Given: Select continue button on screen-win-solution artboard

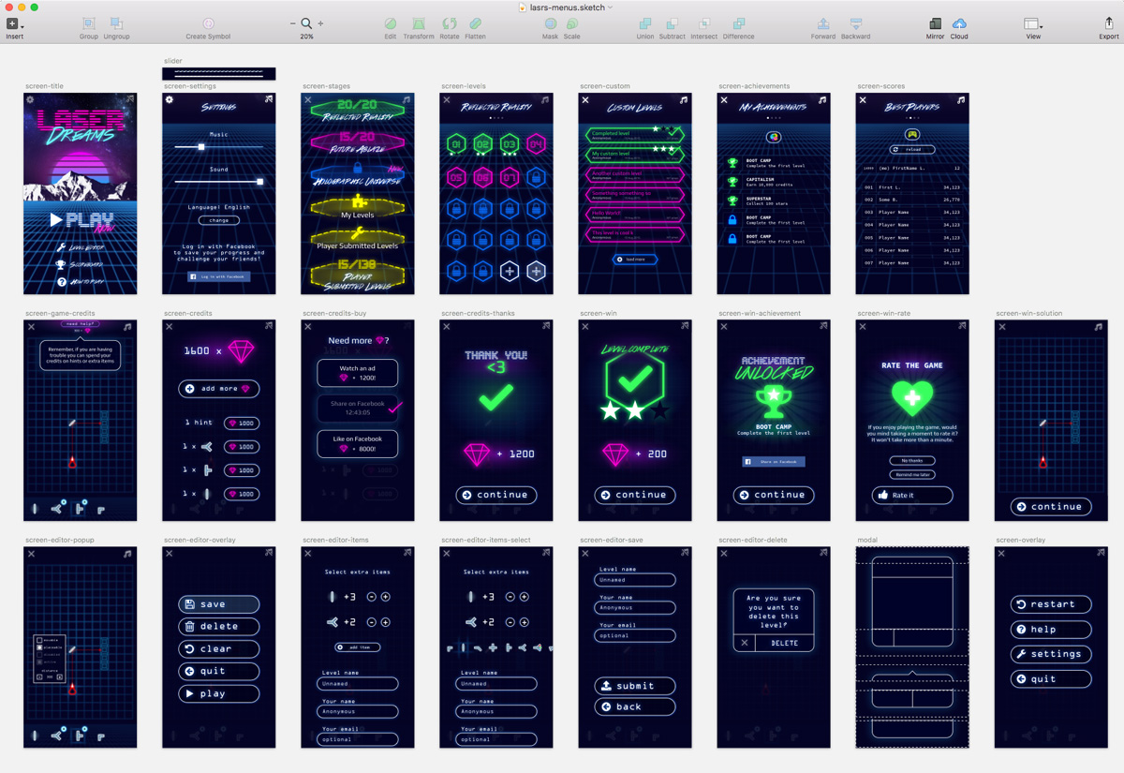Looking at the screenshot, I should [x=1051, y=507].
